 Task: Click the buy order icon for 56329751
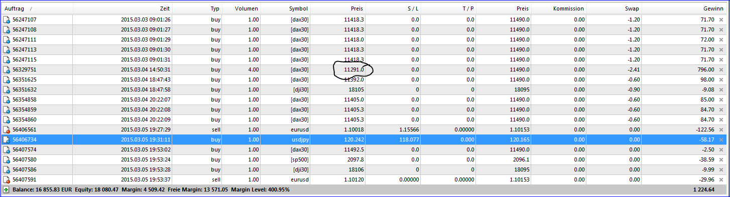click(x=7, y=69)
